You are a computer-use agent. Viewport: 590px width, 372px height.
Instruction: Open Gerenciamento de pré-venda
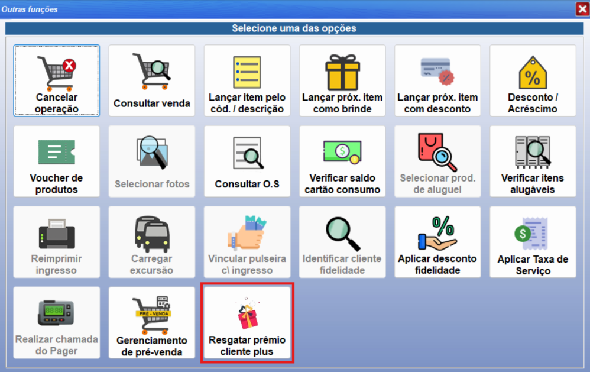[152, 322]
